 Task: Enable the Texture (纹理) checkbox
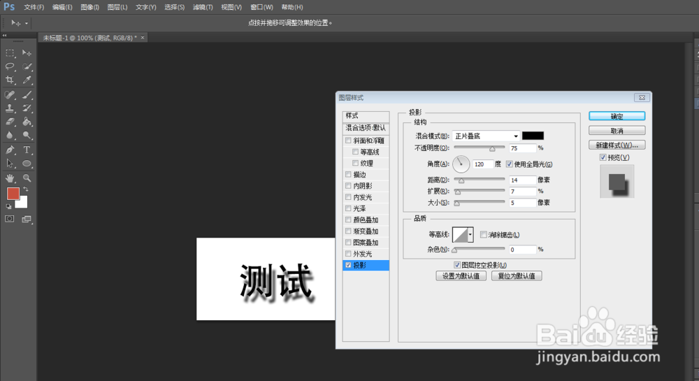(x=355, y=163)
